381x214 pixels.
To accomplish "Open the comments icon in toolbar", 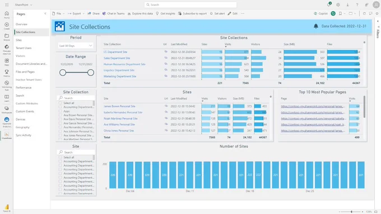I will coord(370,13).
